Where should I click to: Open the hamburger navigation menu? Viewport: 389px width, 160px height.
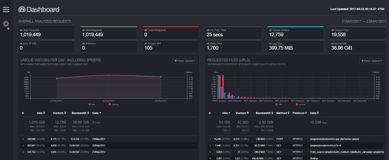(6, 9)
